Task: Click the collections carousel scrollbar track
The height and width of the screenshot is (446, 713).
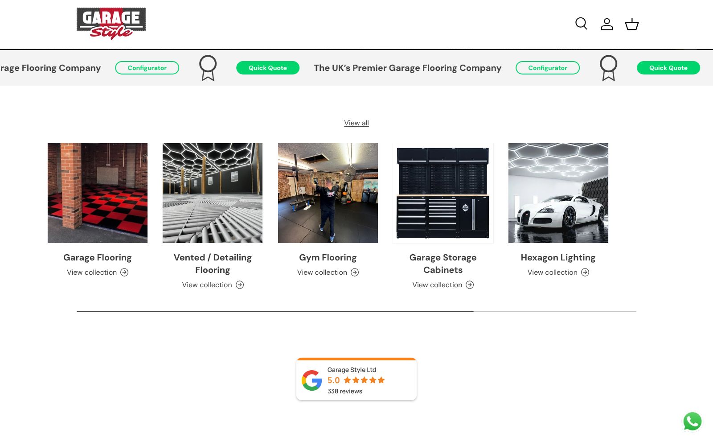Action: (356, 312)
